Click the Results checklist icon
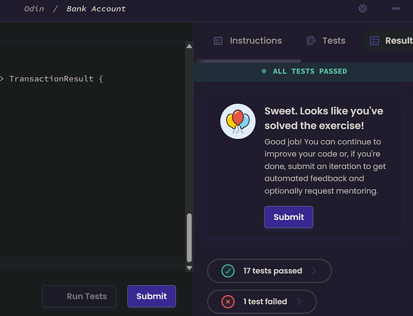Screen dimensions: 413x316 click(x=374, y=40)
